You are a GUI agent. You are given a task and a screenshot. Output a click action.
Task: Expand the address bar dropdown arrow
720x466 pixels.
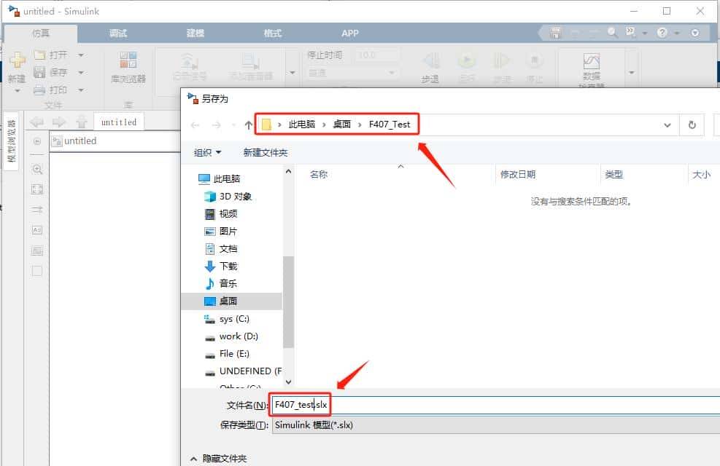point(667,125)
